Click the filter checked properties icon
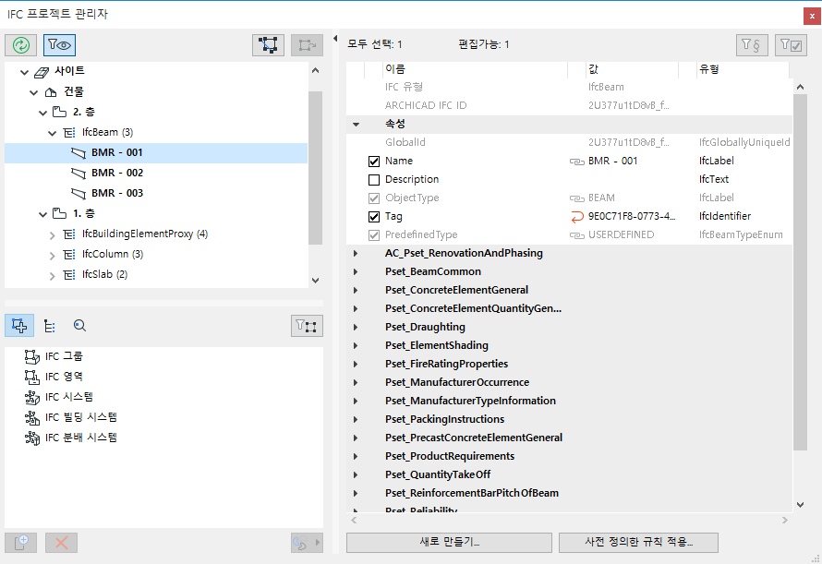 click(791, 45)
